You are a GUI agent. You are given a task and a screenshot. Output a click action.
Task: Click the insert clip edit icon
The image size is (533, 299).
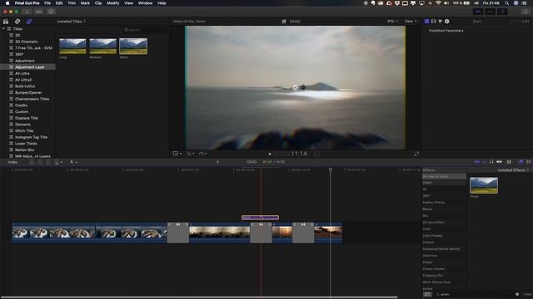[40, 163]
